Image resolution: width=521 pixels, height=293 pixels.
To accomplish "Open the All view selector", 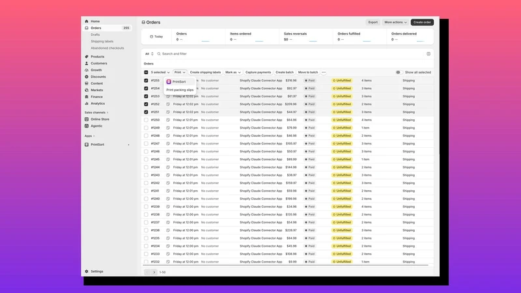I will (x=149, y=54).
